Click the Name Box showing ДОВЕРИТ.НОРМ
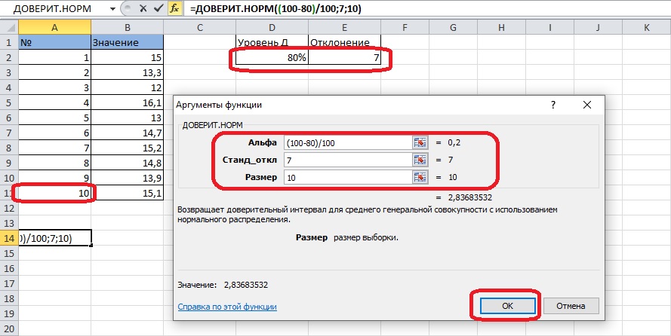The image size is (671, 336). [x=53, y=9]
